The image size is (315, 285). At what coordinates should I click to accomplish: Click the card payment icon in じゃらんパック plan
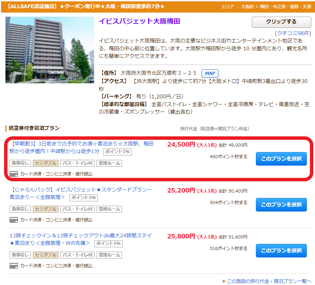[14, 220]
